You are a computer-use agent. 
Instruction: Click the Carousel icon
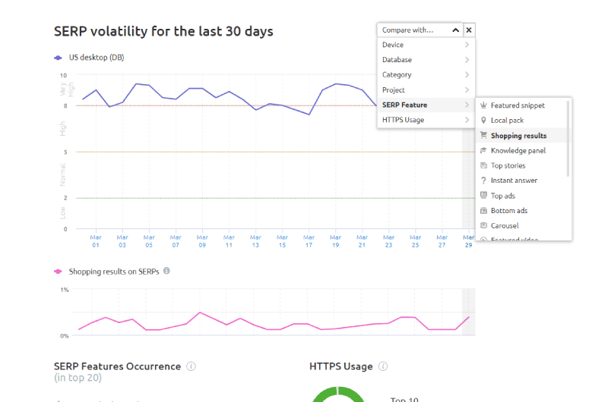tap(483, 225)
